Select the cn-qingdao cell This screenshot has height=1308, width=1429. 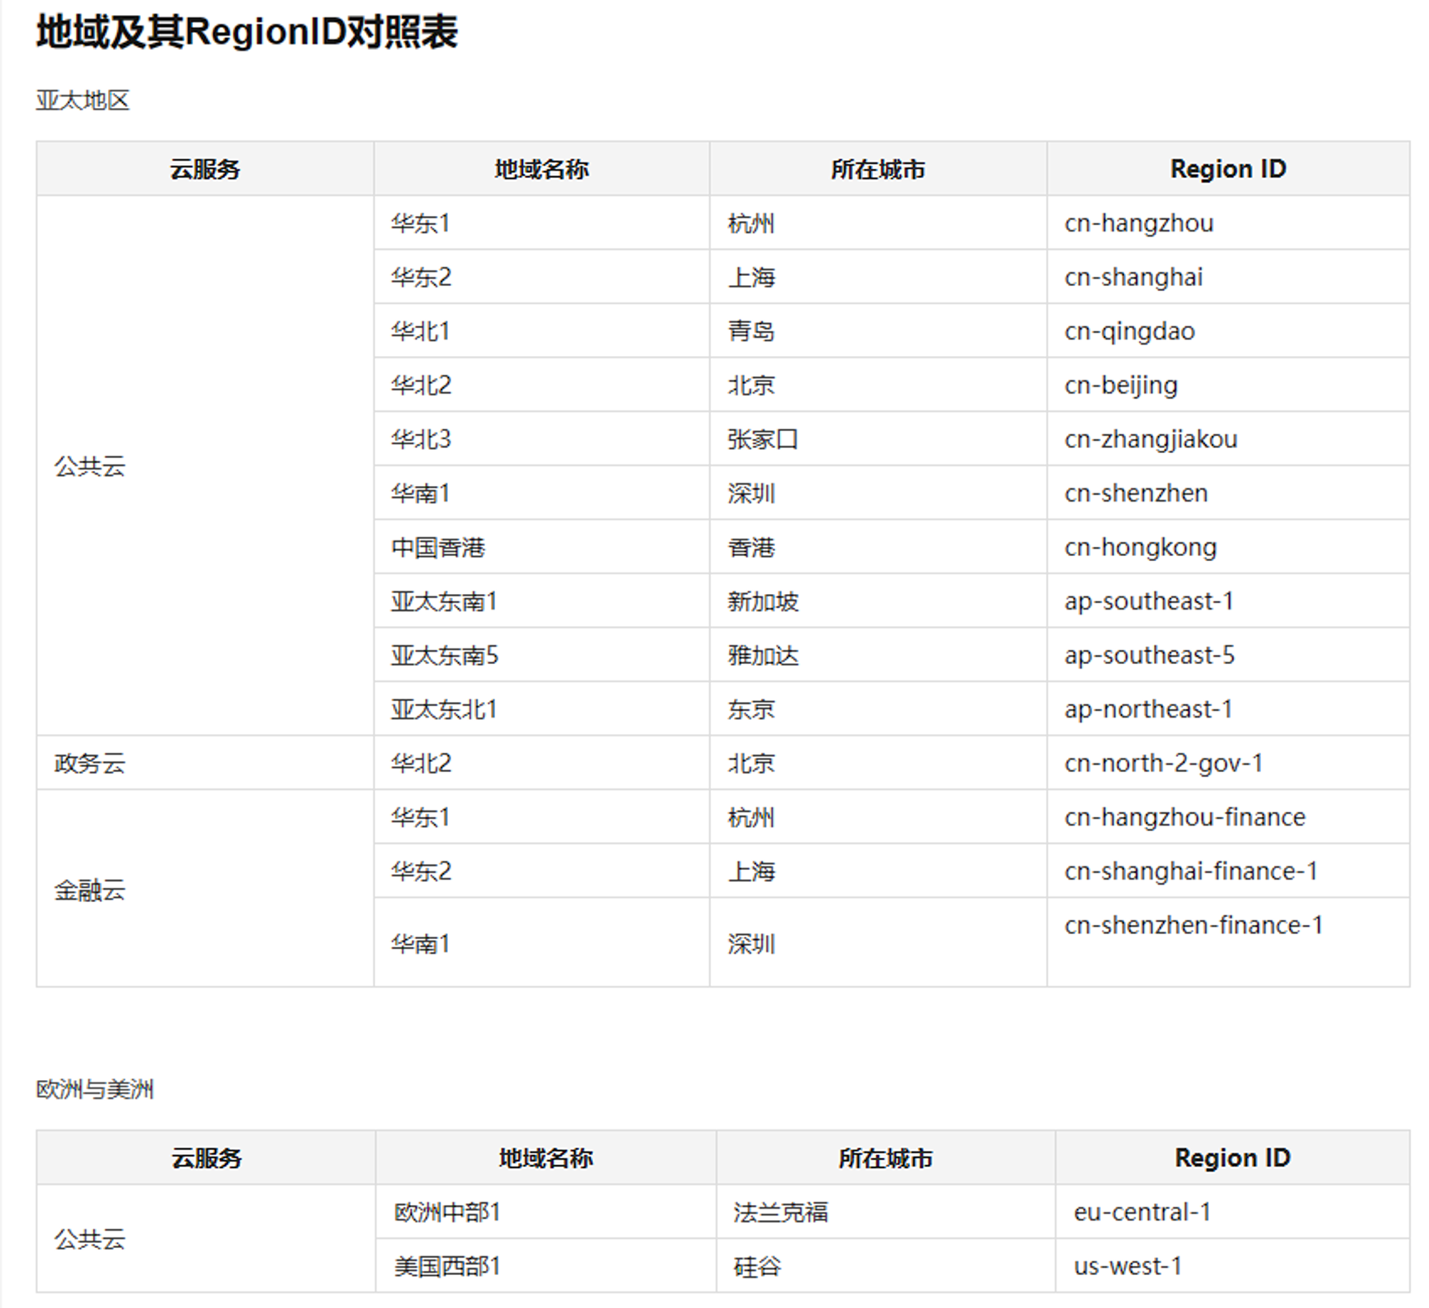coord(1228,331)
